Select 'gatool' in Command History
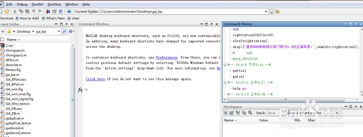This screenshot has width=363, height=137. tap(238, 77)
